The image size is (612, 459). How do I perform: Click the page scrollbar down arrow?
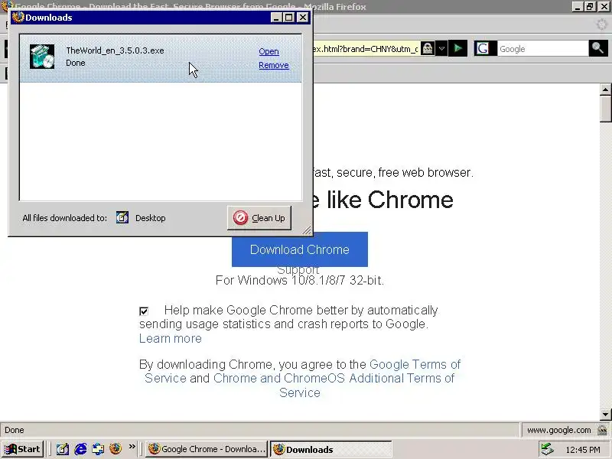[605, 414]
